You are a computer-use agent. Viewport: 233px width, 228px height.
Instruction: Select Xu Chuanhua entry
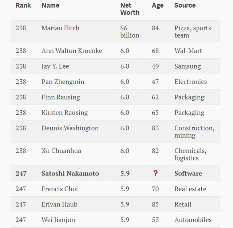pyautogui.click(x=61, y=151)
